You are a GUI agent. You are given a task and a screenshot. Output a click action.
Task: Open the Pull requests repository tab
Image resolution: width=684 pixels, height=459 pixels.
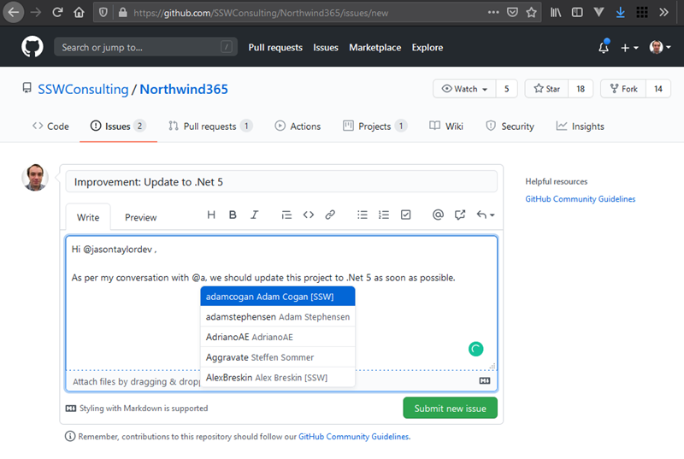click(210, 127)
